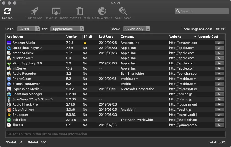Click the CleanArchiver app icon
The image size is (231, 147).
pos(9,110)
